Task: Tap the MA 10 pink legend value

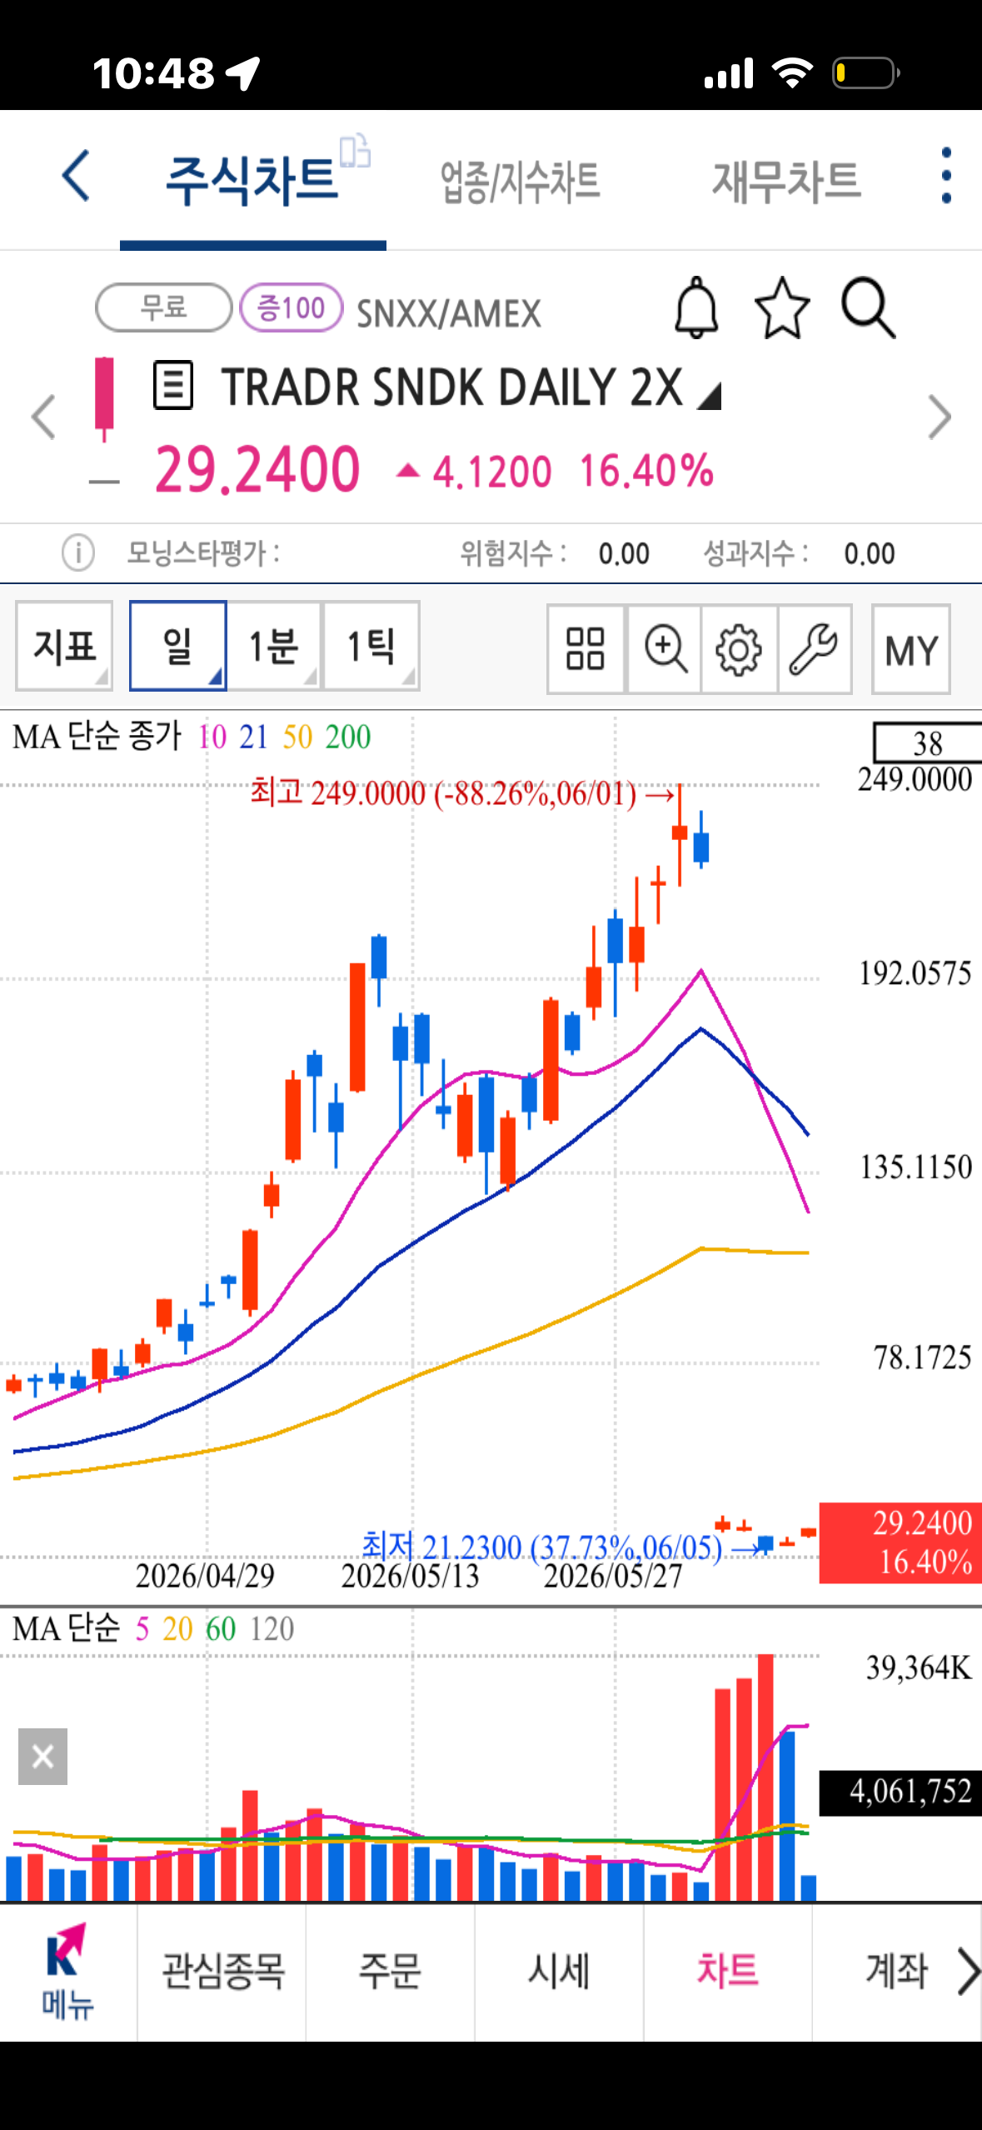Action: [212, 737]
